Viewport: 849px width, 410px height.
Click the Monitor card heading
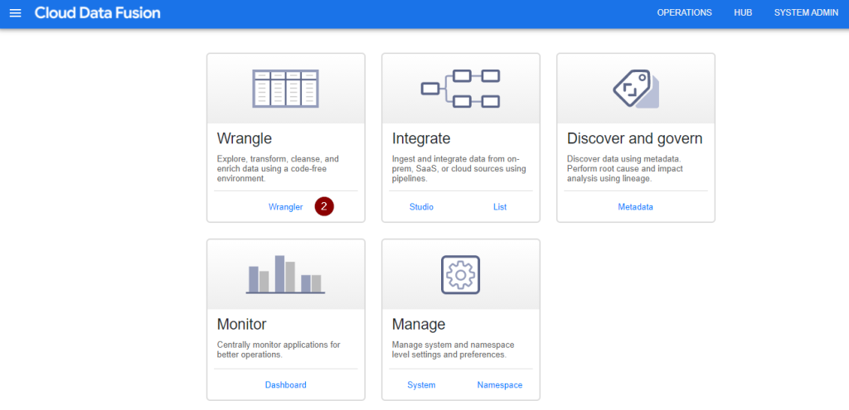pos(241,324)
